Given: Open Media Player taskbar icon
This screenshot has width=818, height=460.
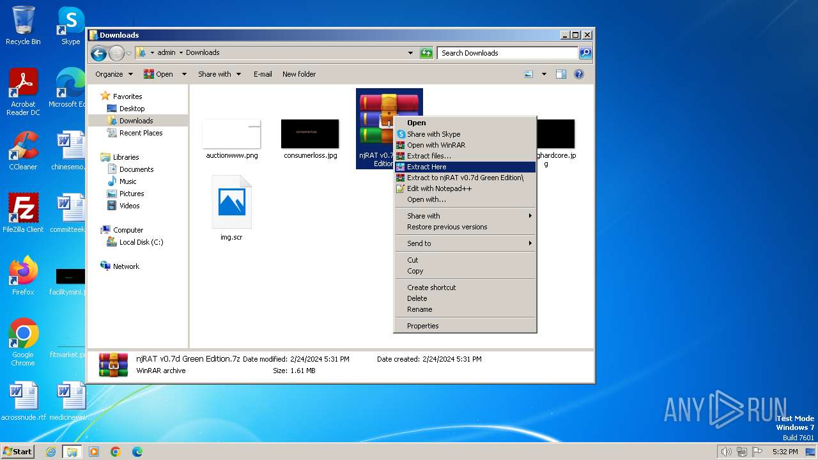Looking at the screenshot, I should (94, 452).
